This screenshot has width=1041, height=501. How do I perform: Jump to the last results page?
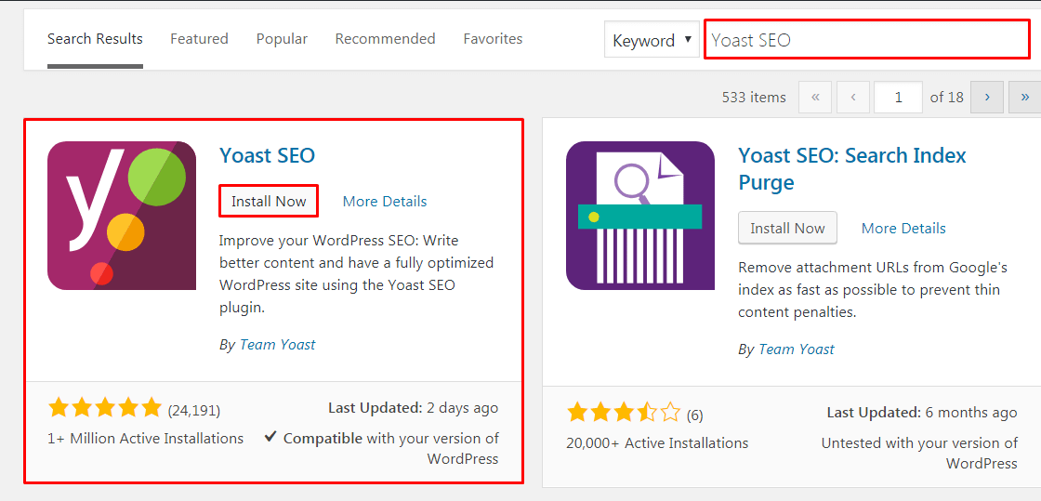[x=1024, y=98]
